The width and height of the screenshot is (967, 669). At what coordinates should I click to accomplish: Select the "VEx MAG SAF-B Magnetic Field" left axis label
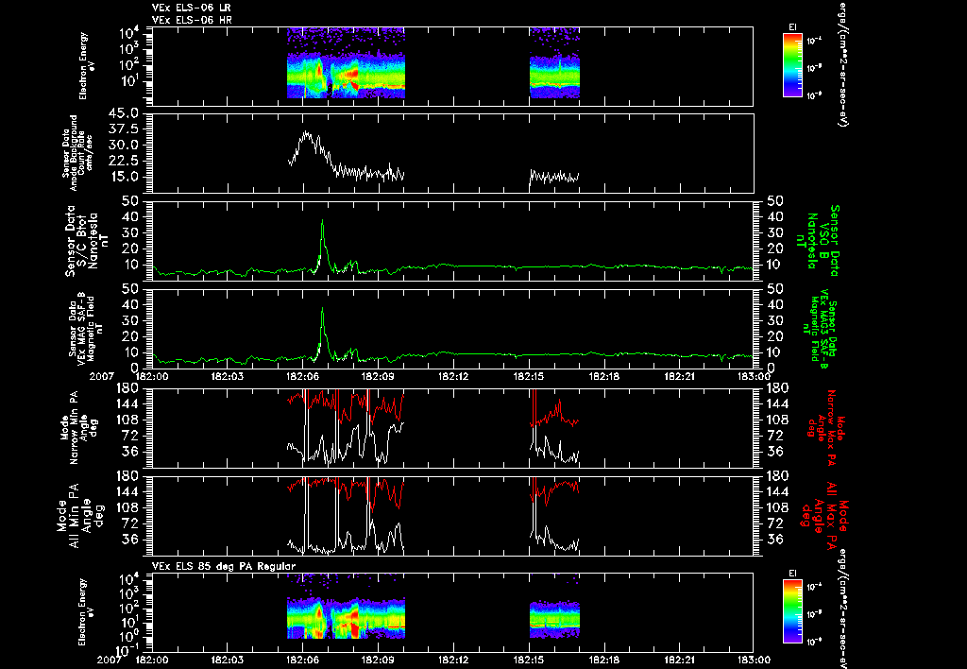pos(86,328)
